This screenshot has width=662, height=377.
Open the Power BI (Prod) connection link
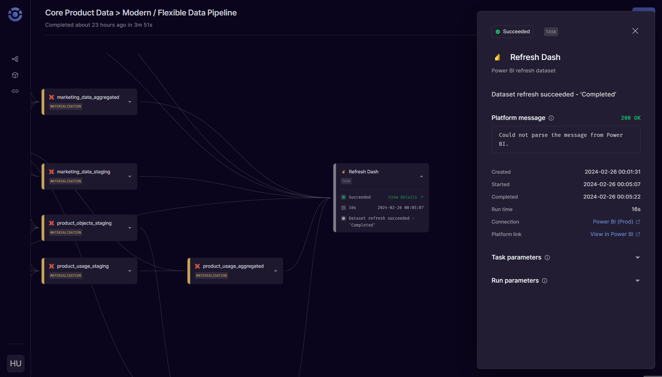613,222
